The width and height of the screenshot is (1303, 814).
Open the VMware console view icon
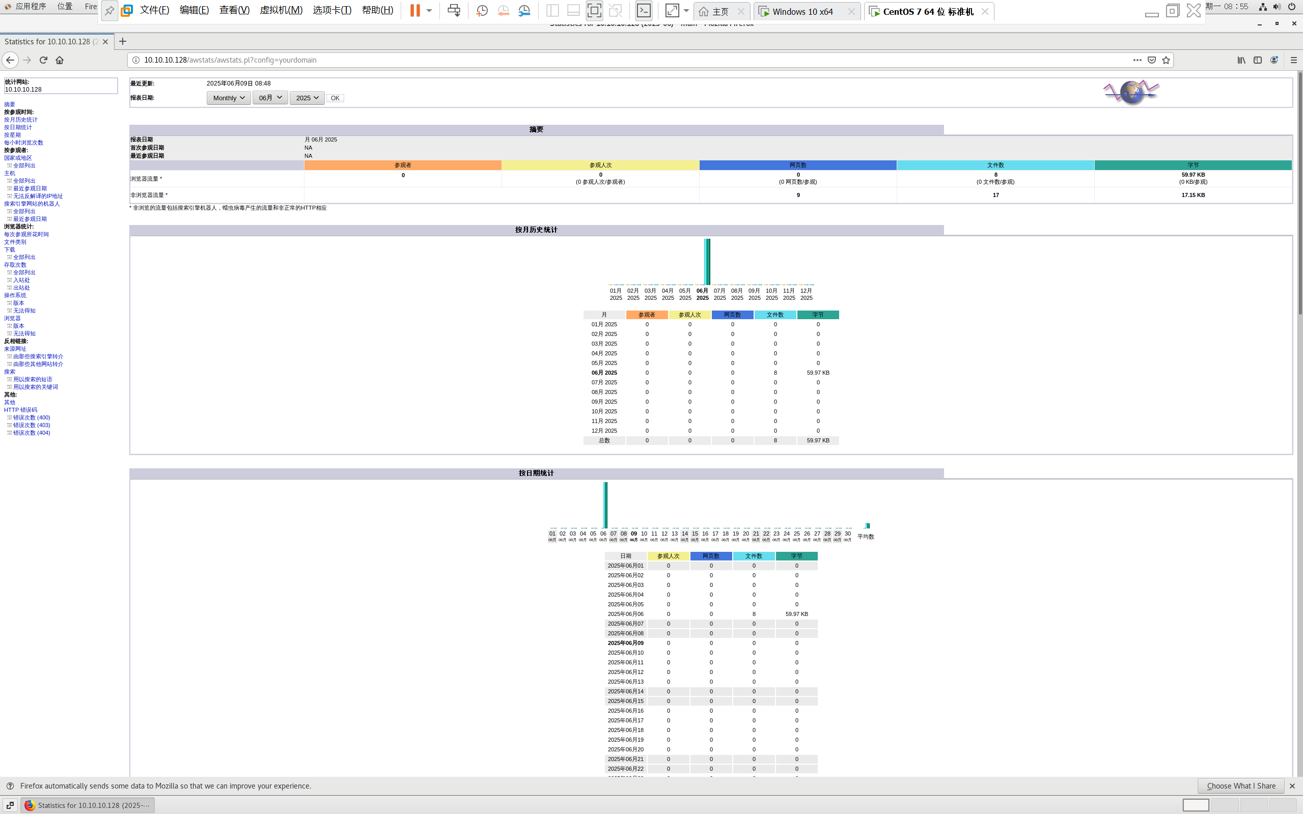tap(644, 11)
